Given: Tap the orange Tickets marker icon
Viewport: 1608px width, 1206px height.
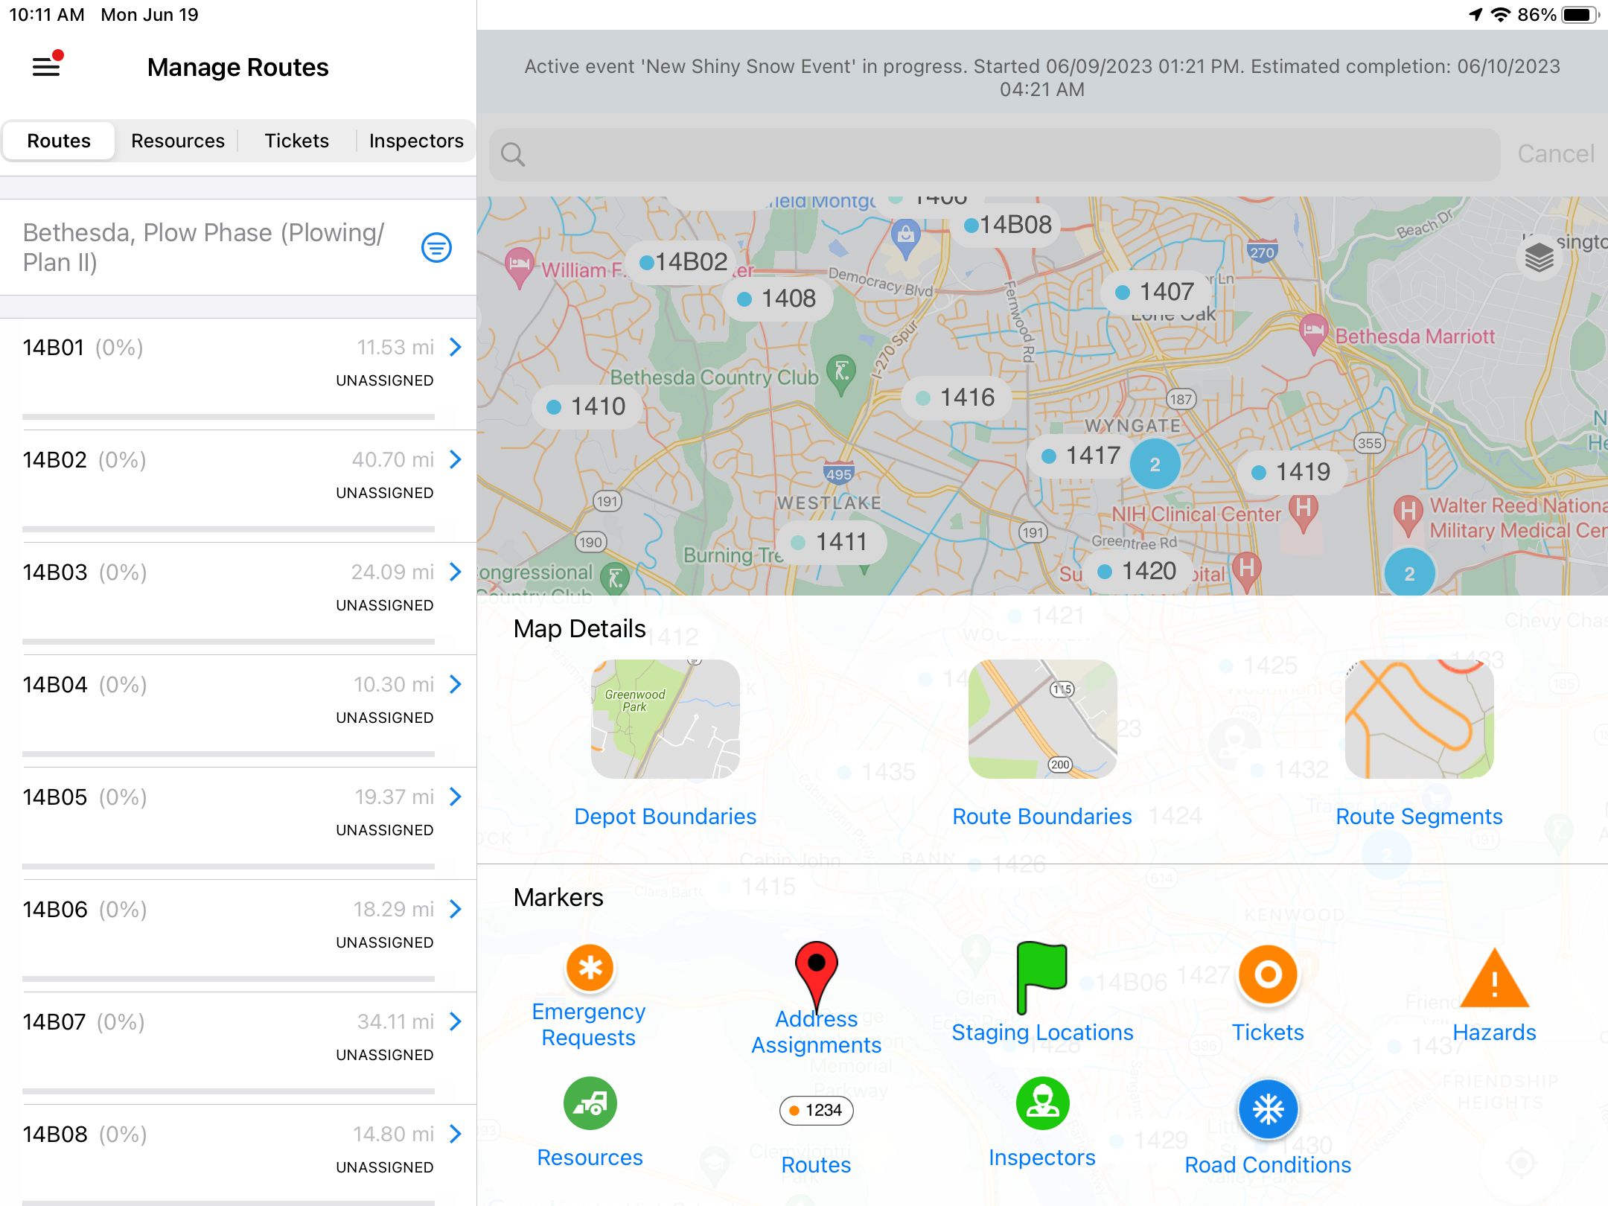Looking at the screenshot, I should point(1268,974).
